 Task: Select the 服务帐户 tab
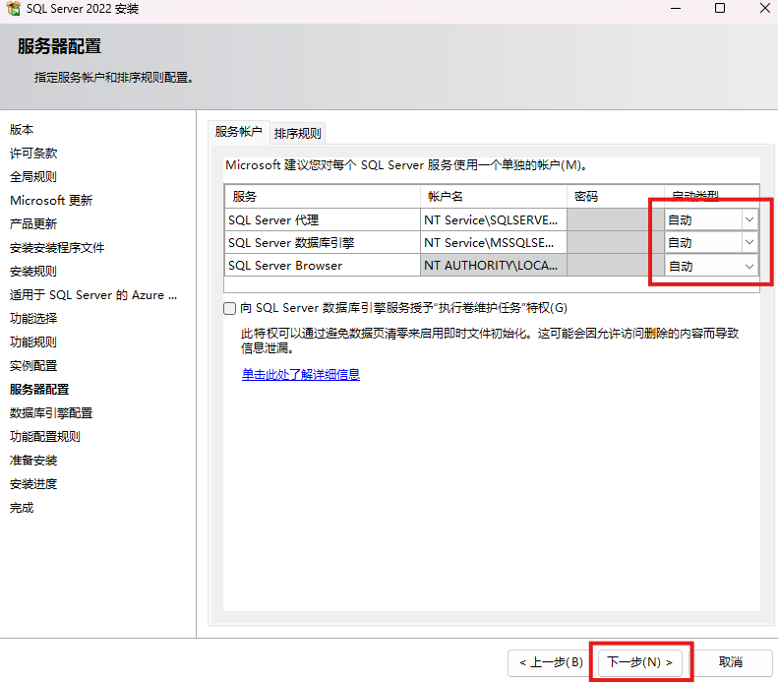tap(239, 132)
